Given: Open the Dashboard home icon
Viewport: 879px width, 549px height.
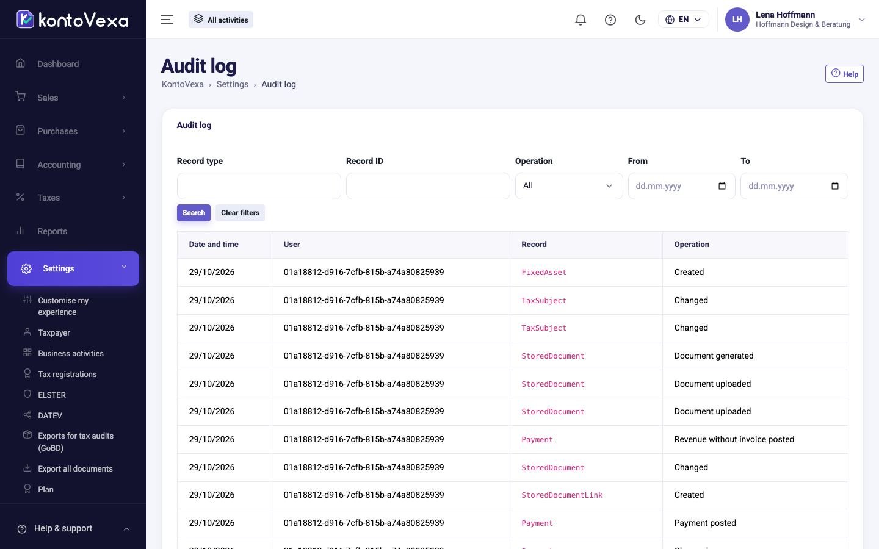Looking at the screenshot, I should pyautogui.click(x=21, y=63).
